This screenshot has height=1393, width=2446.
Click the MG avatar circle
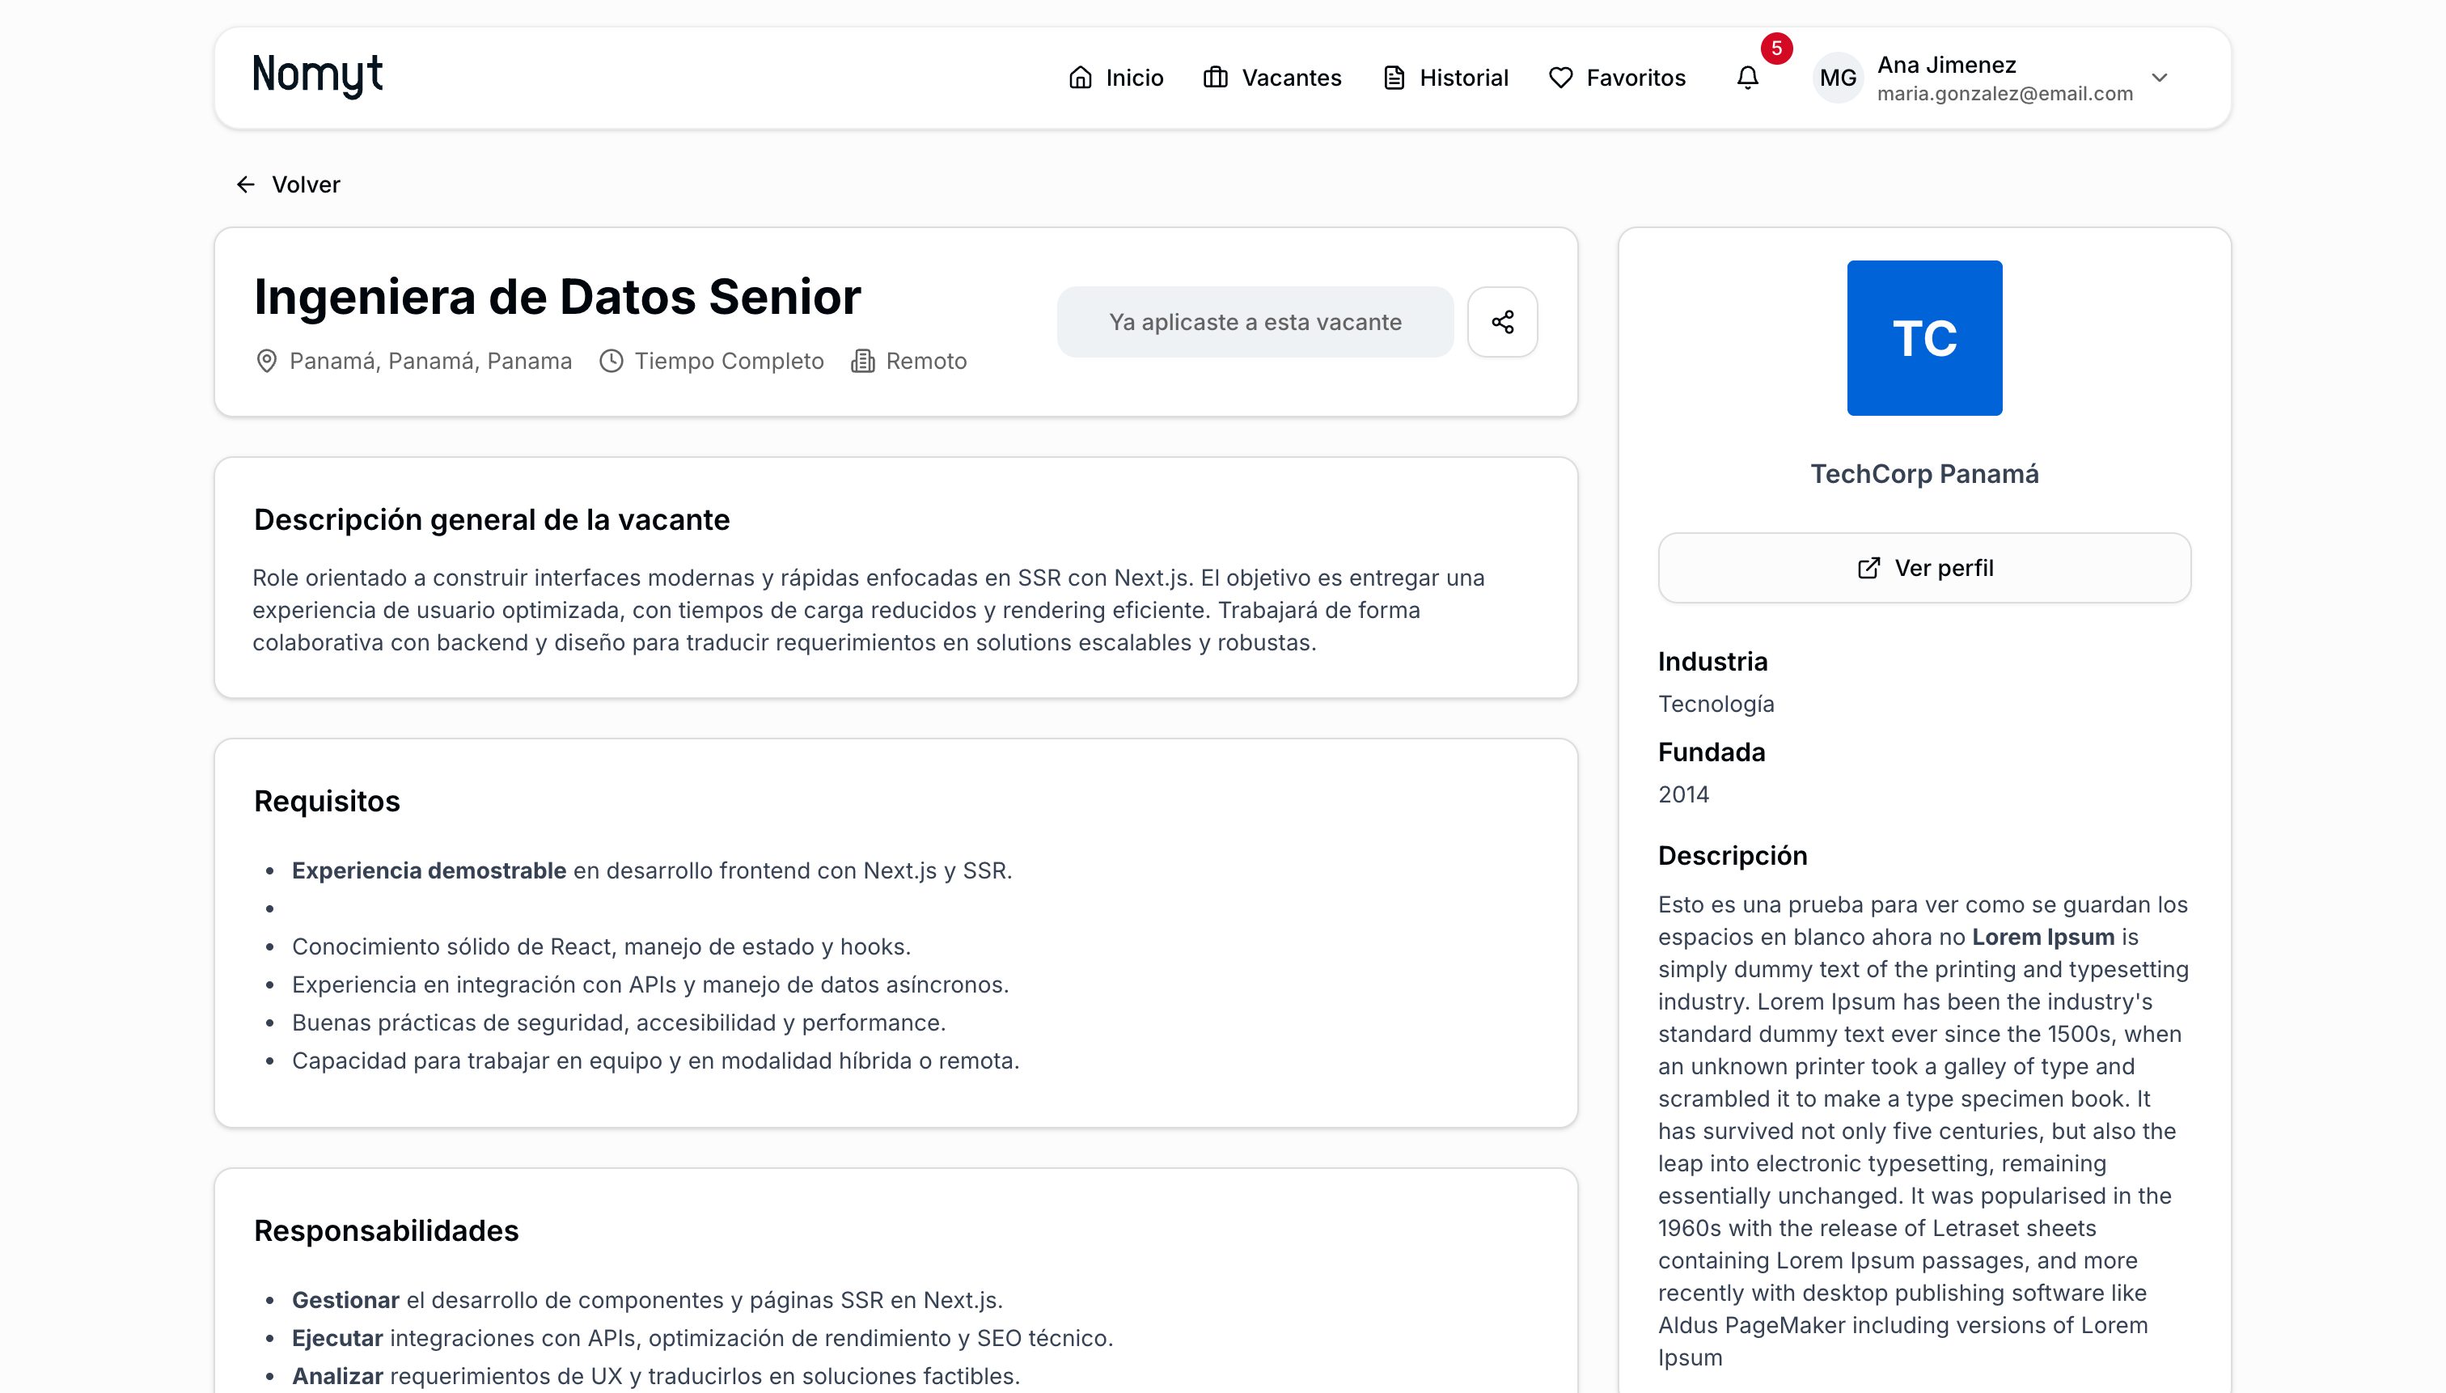click(1837, 78)
